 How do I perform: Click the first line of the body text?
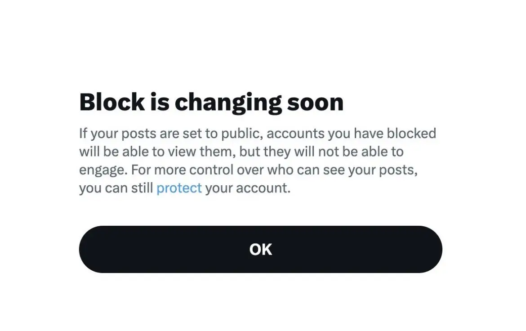258,133
